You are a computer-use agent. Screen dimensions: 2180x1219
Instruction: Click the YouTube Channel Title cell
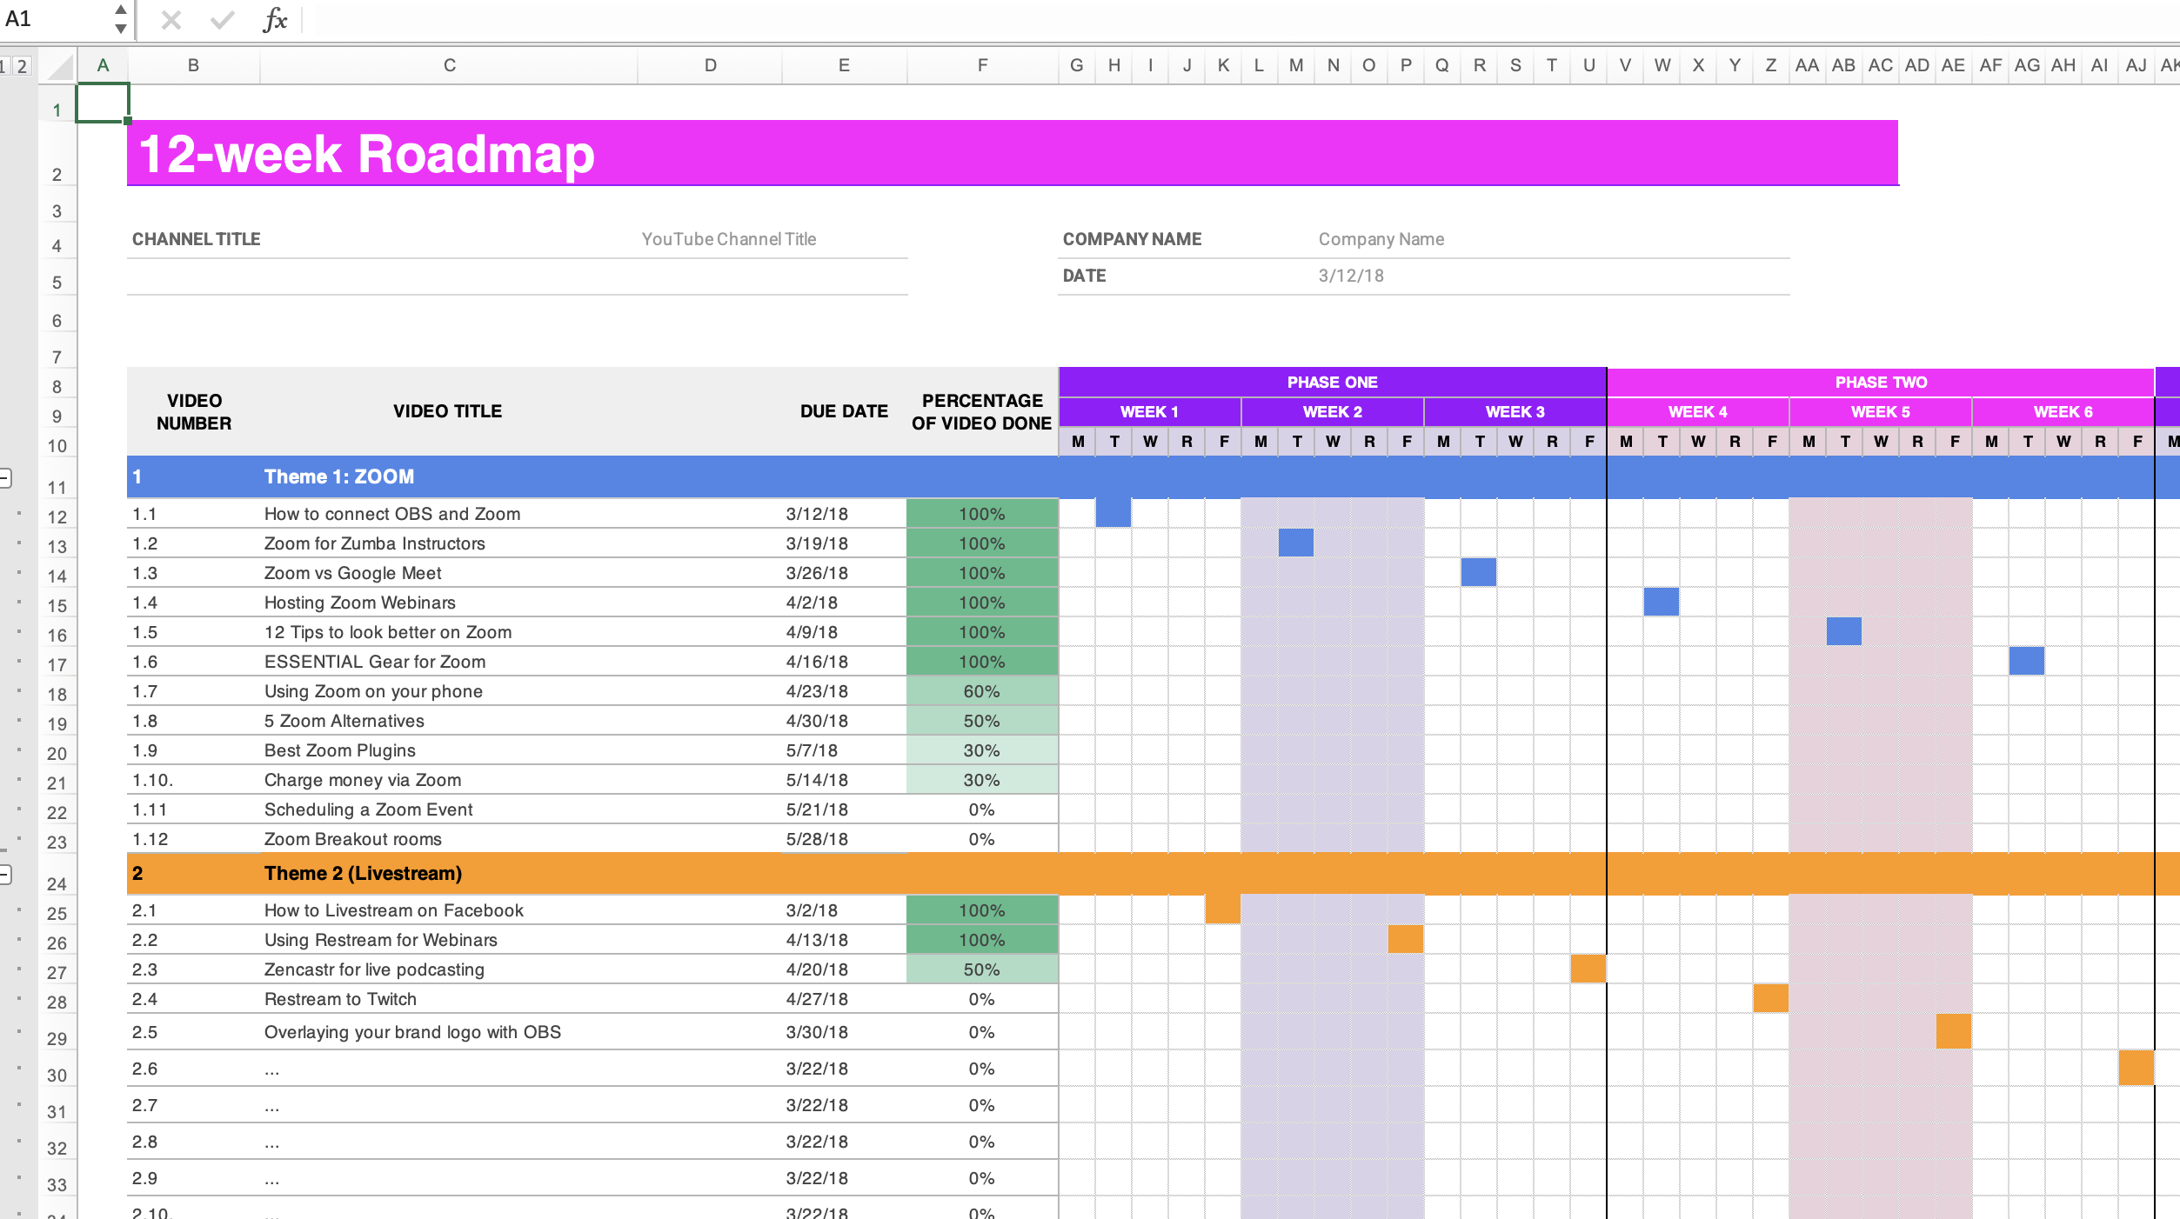(x=729, y=239)
